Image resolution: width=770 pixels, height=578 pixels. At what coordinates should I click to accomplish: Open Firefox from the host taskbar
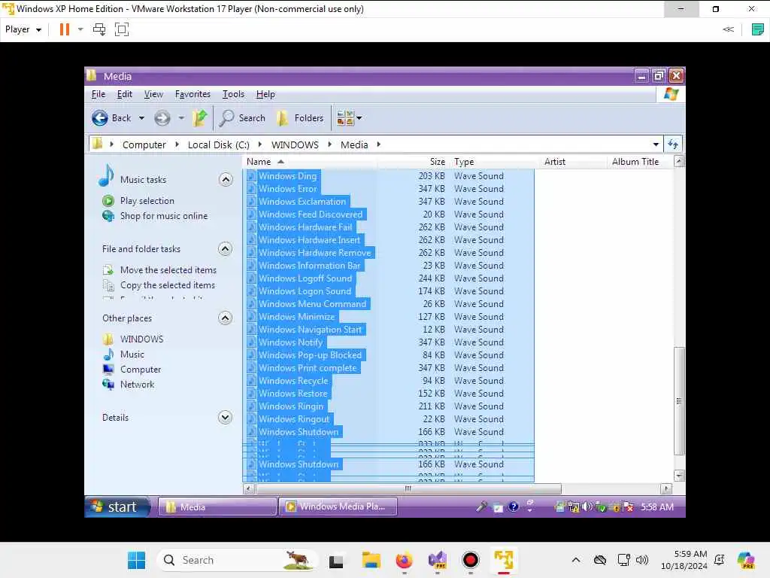tap(404, 560)
